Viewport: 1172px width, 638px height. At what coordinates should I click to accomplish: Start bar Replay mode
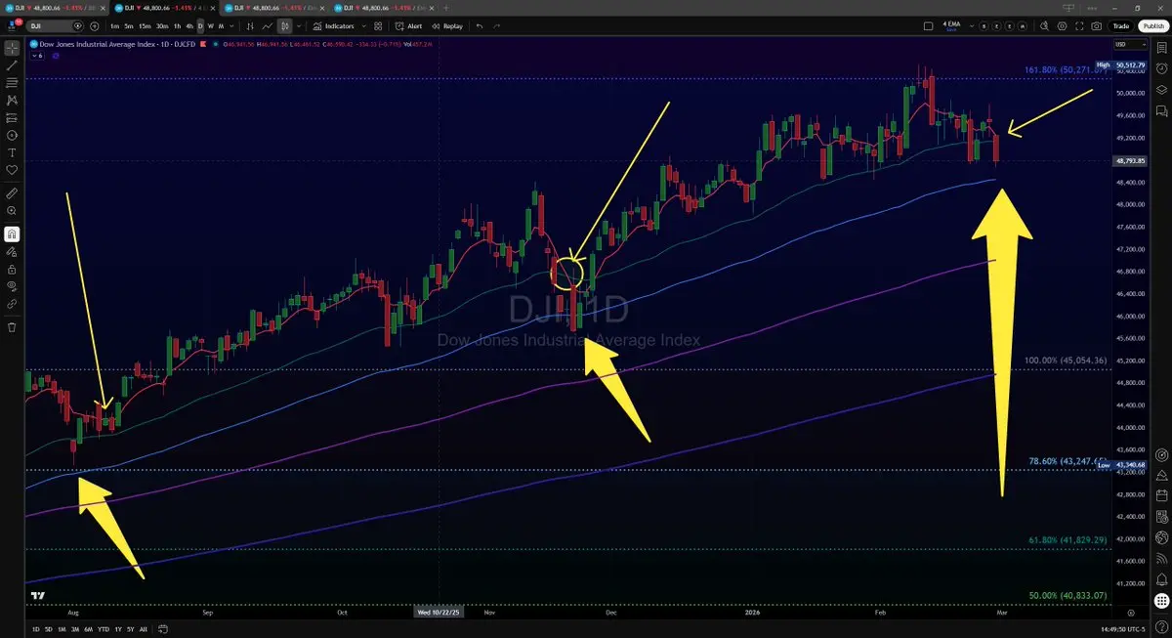(446, 26)
